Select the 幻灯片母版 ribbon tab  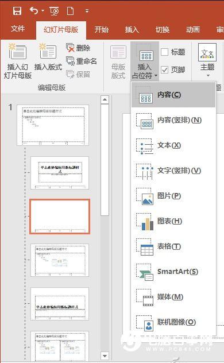[61, 30]
